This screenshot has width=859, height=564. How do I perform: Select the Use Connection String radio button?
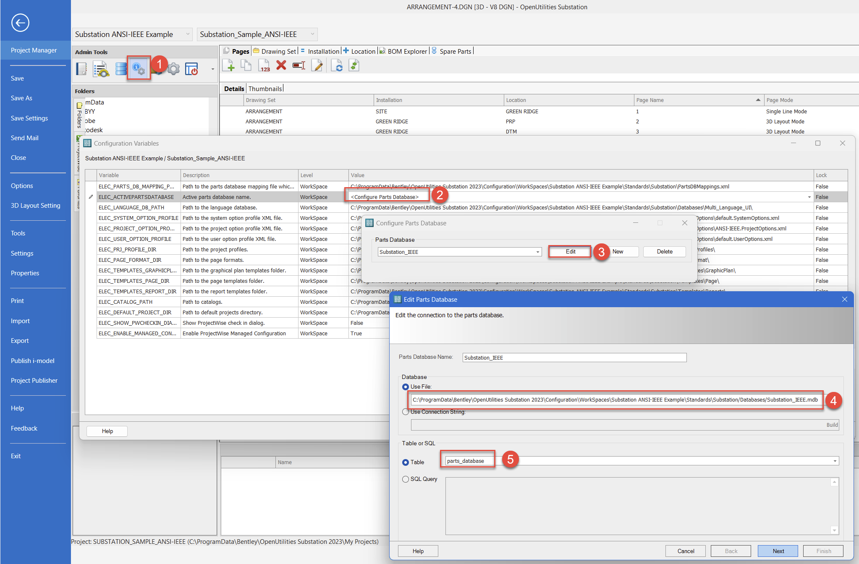click(x=406, y=412)
